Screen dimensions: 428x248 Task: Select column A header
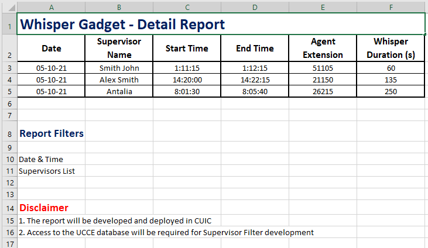click(52, 7)
